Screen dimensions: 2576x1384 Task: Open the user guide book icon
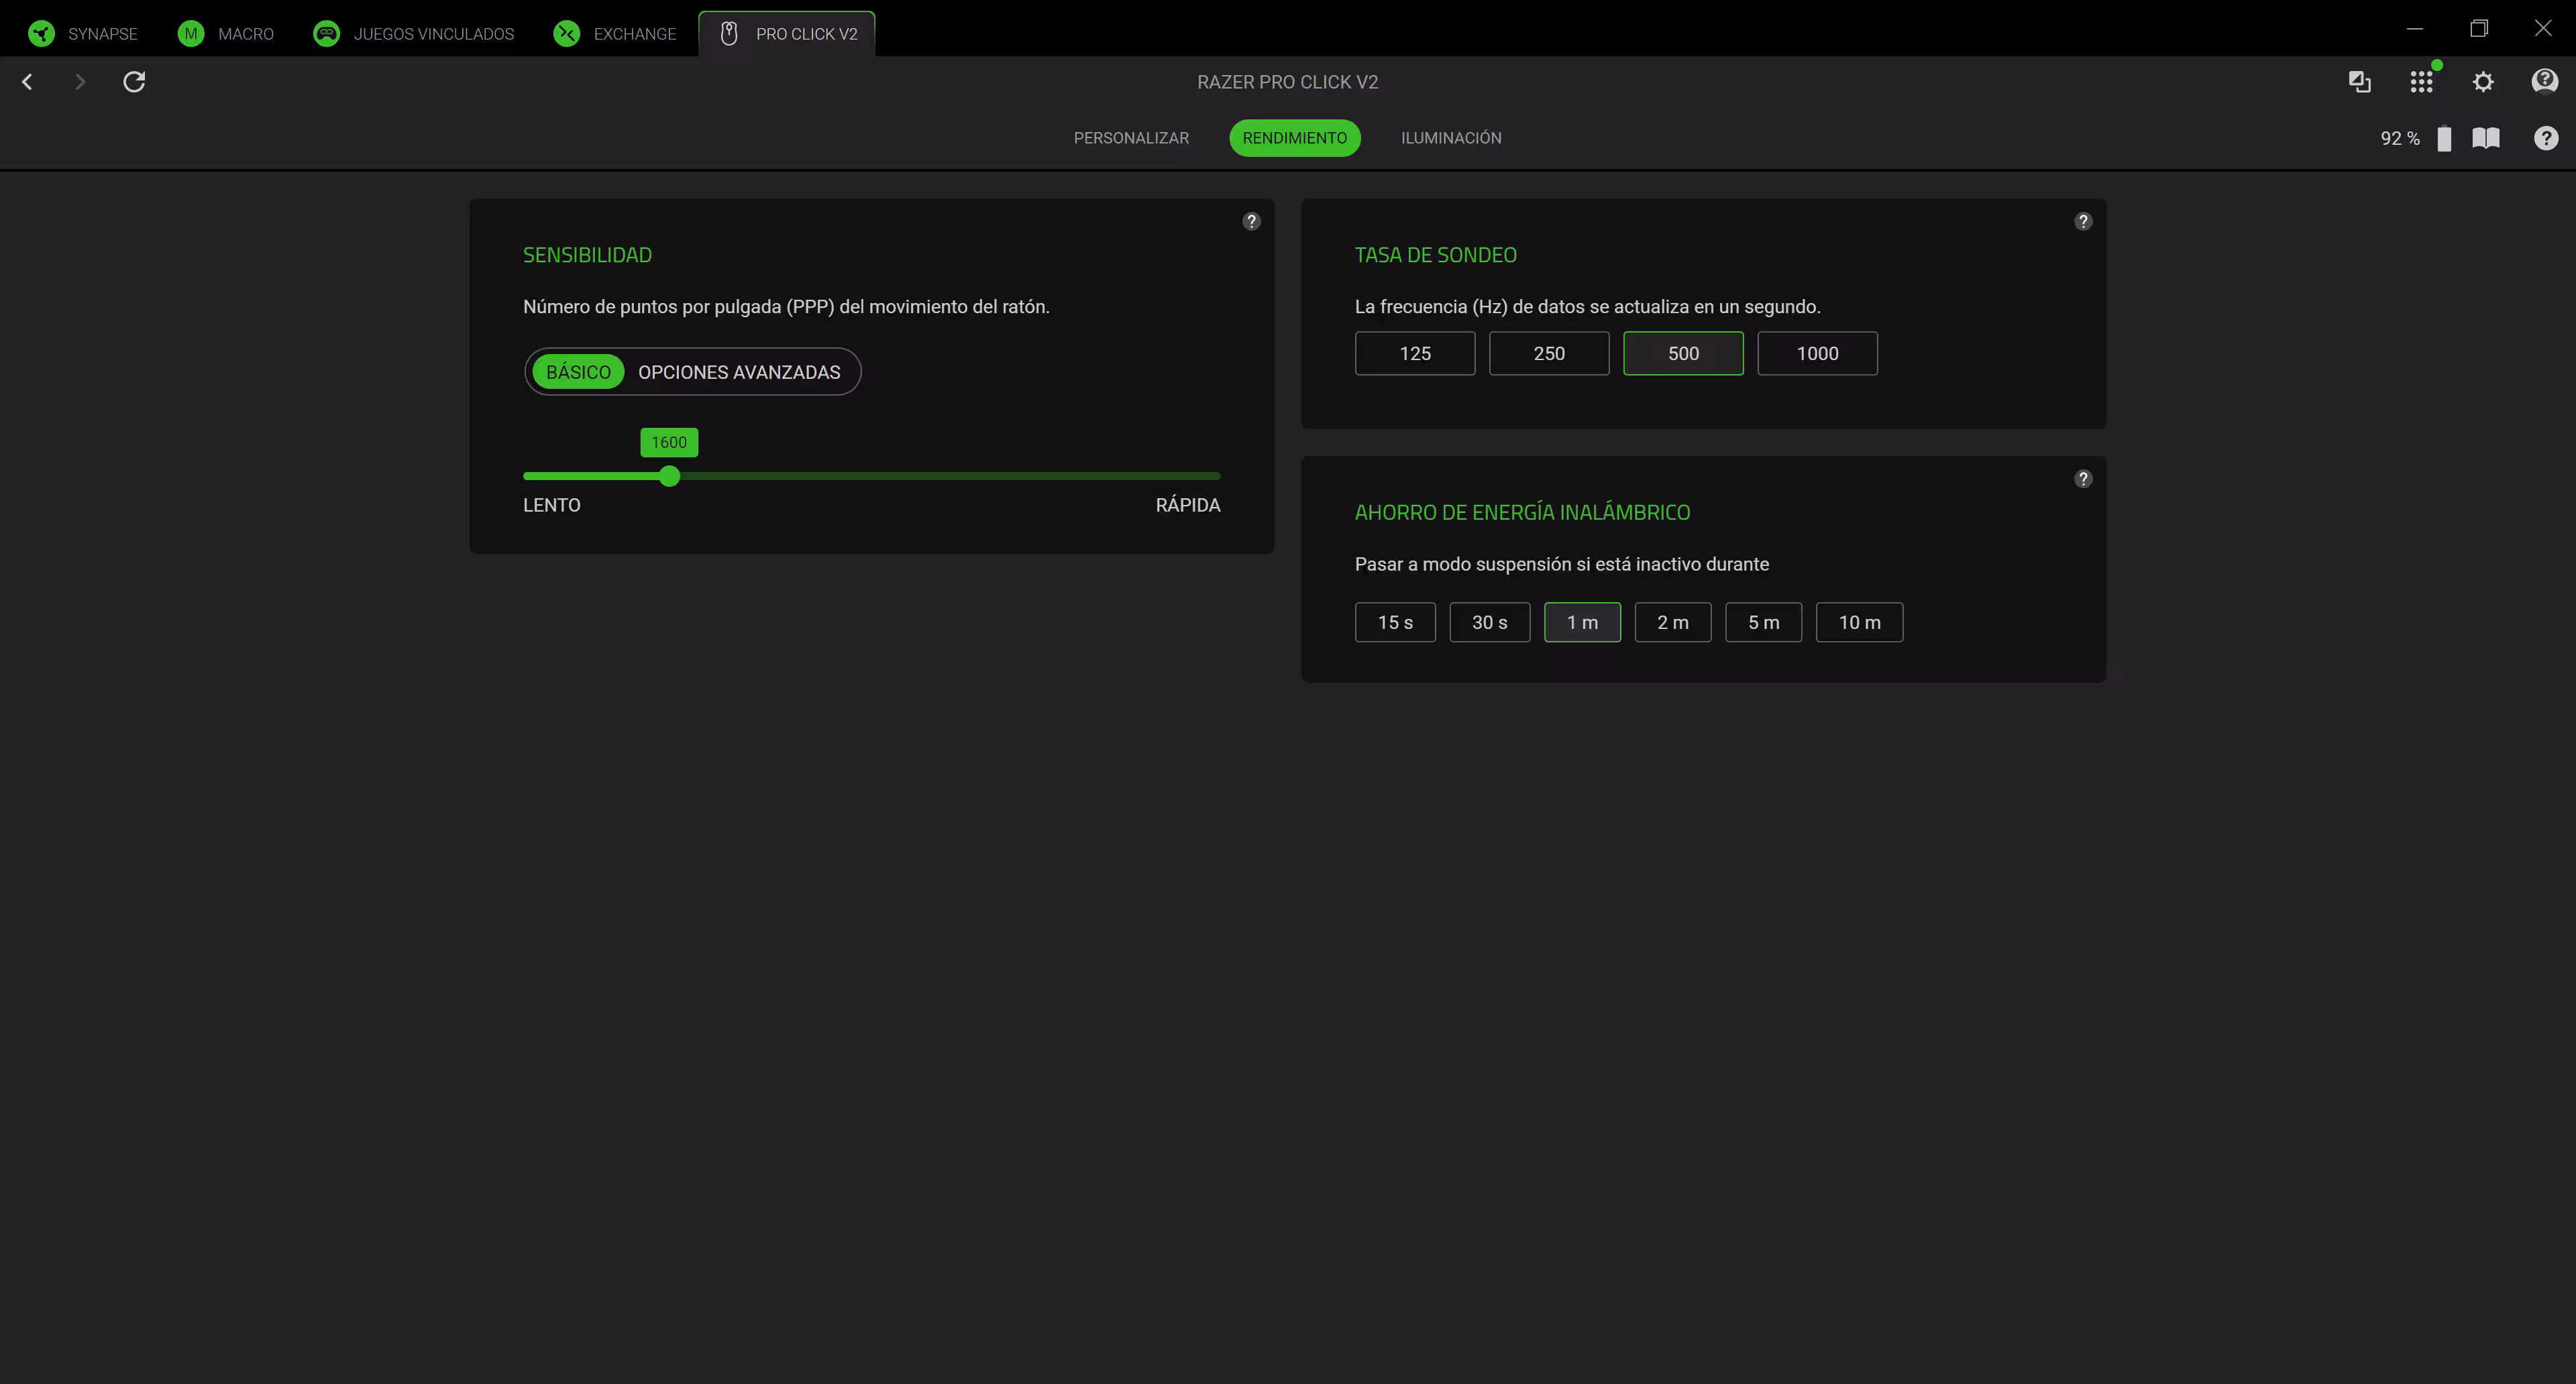(2486, 138)
